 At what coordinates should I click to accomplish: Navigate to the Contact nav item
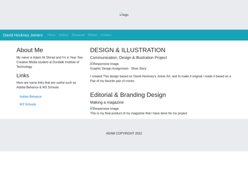(x=106, y=35)
